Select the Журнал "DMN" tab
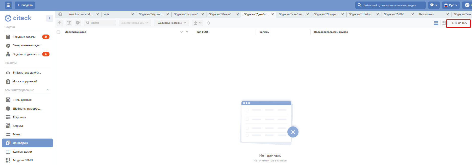The width and height of the screenshot is (472, 165). [394, 14]
